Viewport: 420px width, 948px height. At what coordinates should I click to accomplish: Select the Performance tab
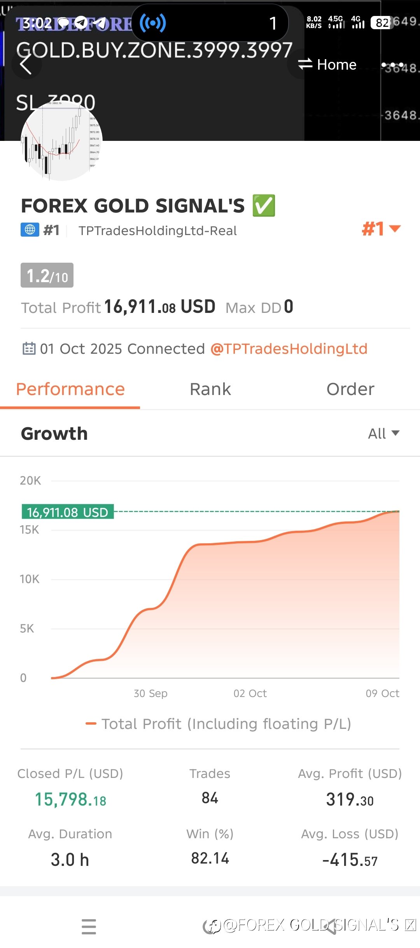coord(70,389)
